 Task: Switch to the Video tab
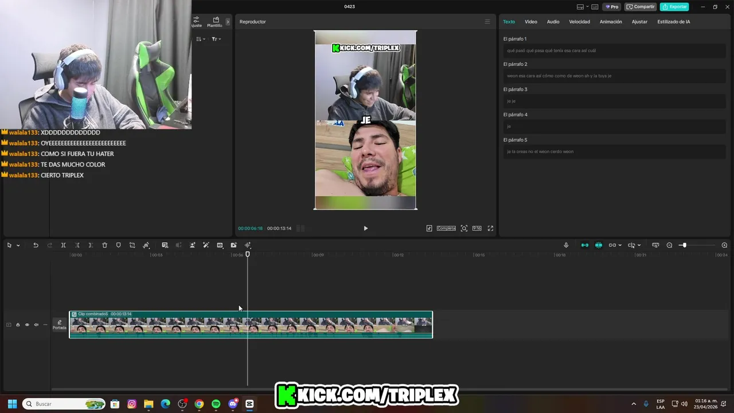point(531,22)
